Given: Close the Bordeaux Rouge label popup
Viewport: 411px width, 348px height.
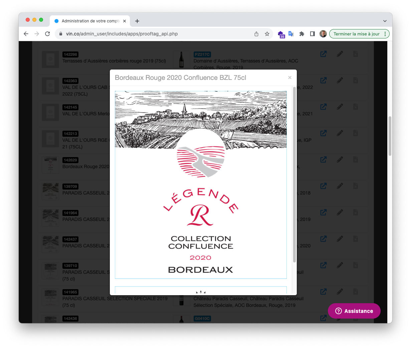Looking at the screenshot, I should click(x=290, y=78).
